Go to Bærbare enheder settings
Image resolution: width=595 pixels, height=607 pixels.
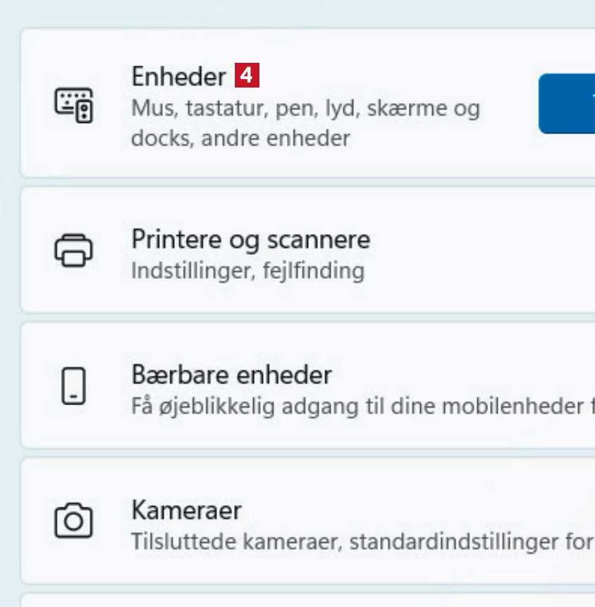coord(231,375)
